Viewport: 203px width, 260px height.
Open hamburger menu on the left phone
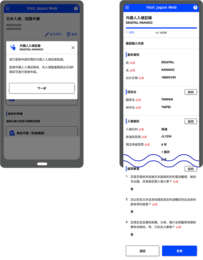click(x=7, y=8)
